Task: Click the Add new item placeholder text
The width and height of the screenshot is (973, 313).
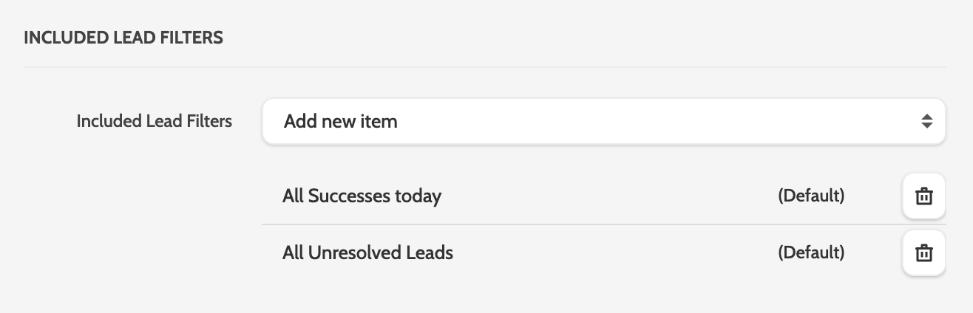Action: (341, 121)
